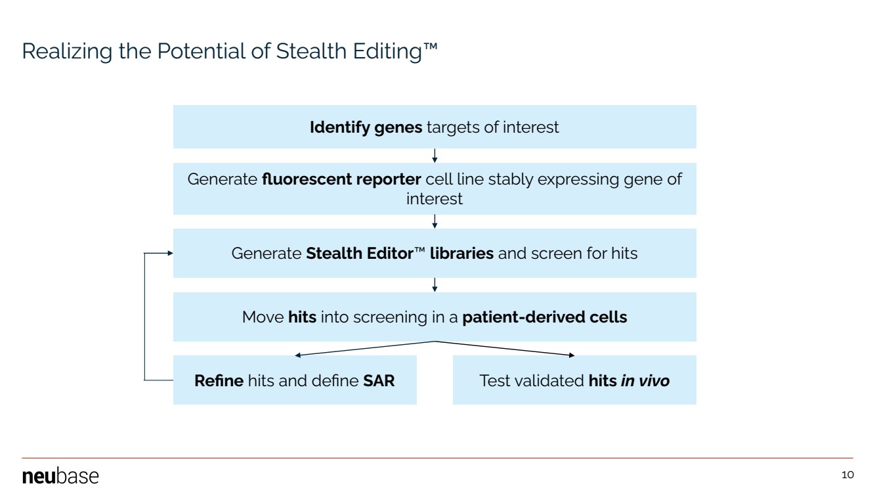
Task: Click the vertical feedback loop line left of boxes
Action: 144,317
